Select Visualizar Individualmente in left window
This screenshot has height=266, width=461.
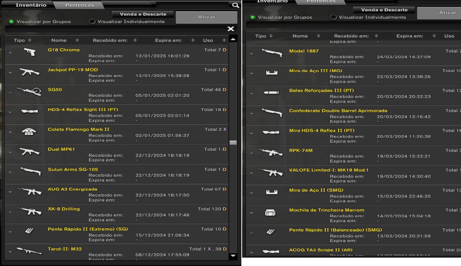(93, 22)
